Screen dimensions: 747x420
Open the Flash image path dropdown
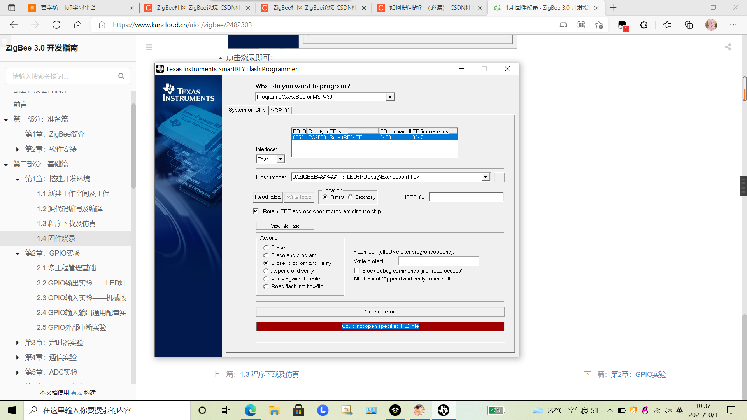tap(486, 177)
